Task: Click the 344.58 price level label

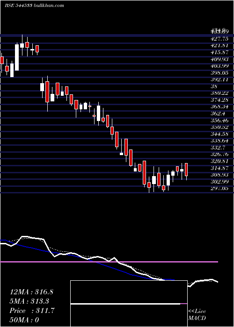Action: click(220, 134)
